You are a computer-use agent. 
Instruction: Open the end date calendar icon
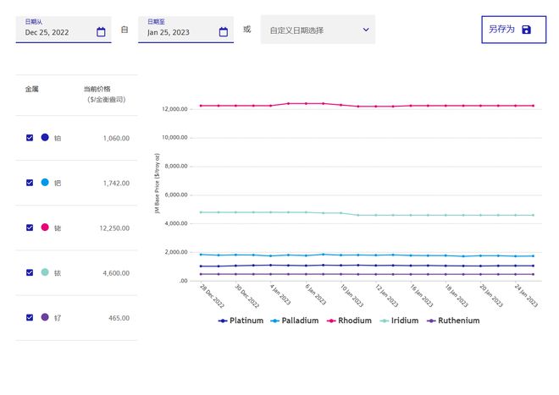tap(224, 32)
